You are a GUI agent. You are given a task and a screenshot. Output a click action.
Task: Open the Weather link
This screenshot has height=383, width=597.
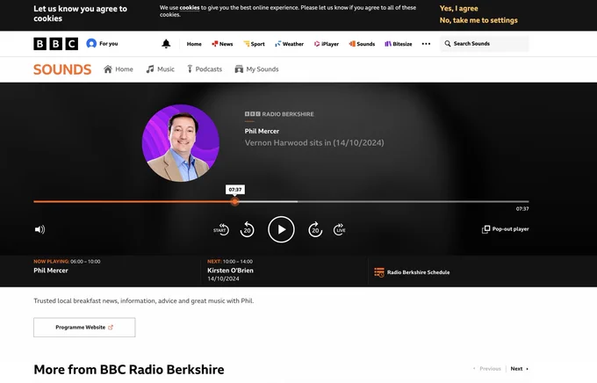pos(290,44)
